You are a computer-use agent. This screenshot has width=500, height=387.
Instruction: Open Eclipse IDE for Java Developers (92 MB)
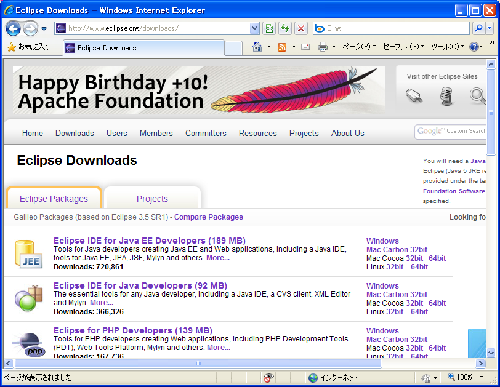point(140,285)
